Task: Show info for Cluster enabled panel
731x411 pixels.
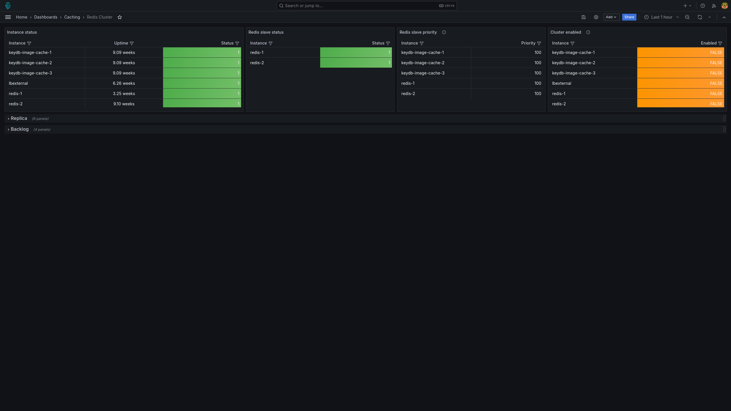Action: pos(588,32)
